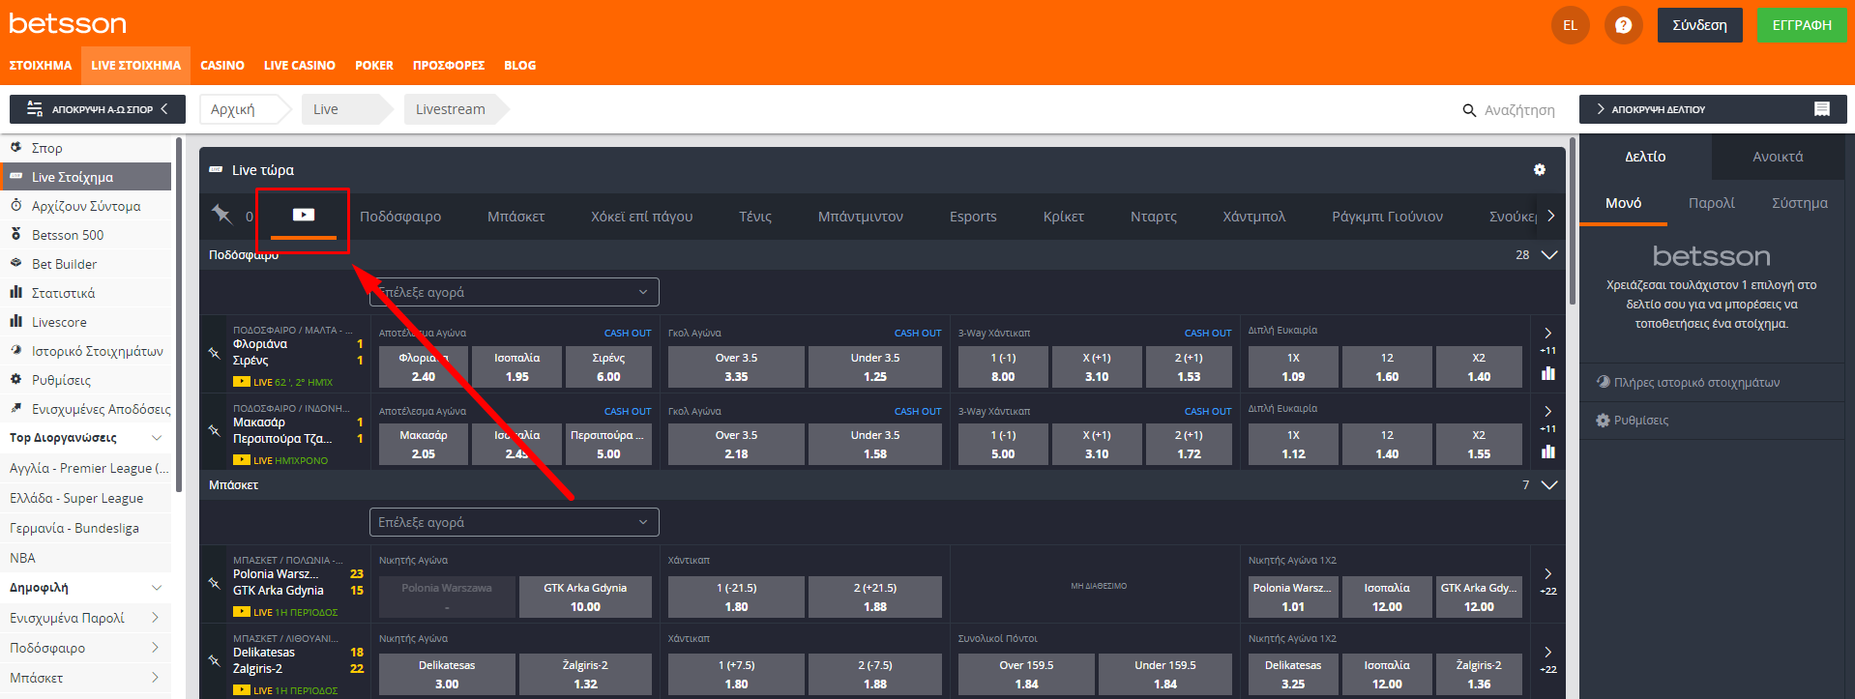Pin the Delikatesas vs Zalgiris-2 match
The height and width of the screenshot is (699, 1855).
[215, 660]
